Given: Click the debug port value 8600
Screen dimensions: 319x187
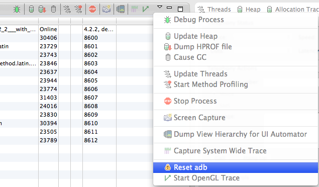Looking at the screenshot, I should (91, 38).
